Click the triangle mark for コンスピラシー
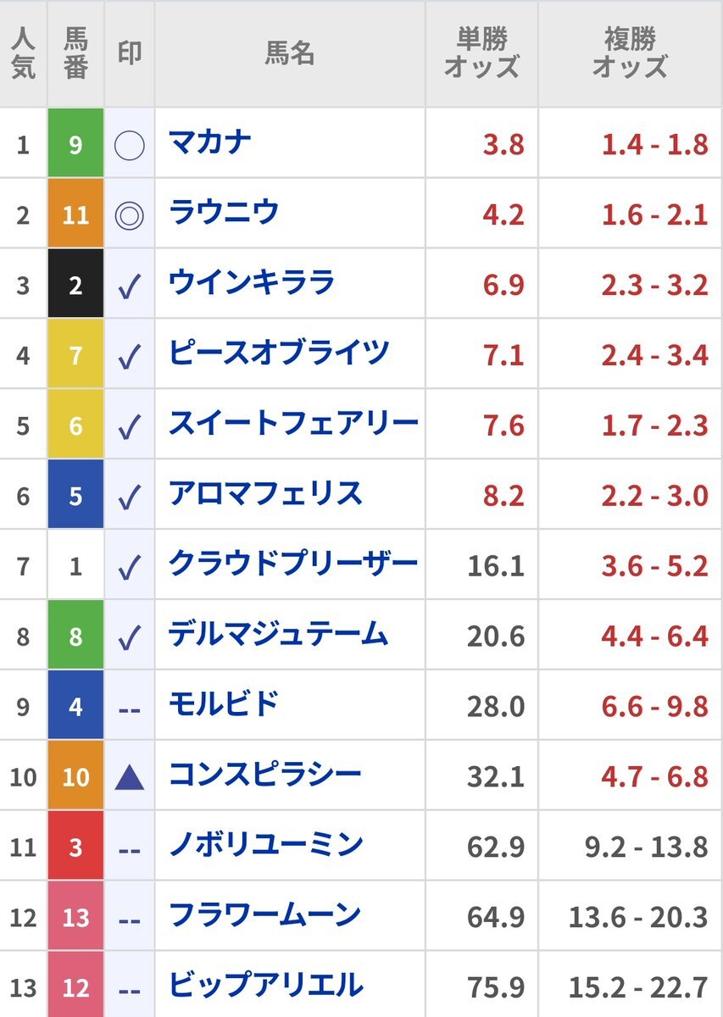 click(x=129, y=776)
